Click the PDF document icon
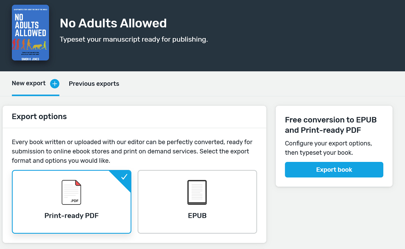The width and height of the screenshot is (405, 249). point(71,192)
